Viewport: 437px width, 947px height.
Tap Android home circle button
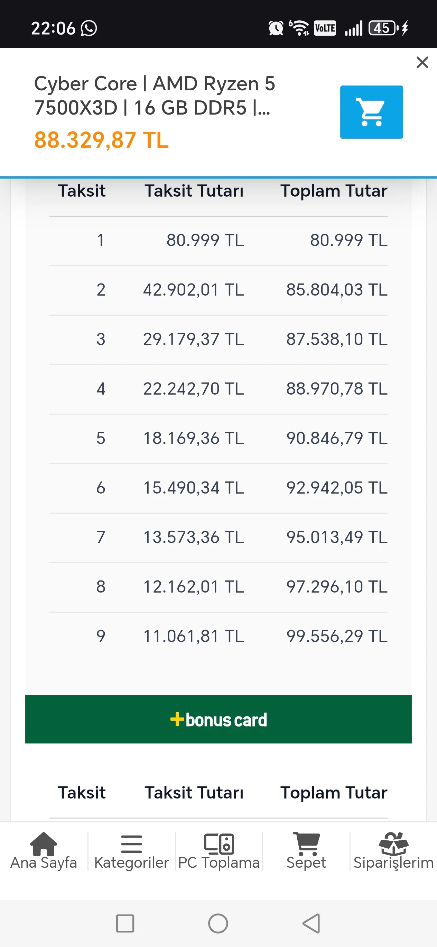tap(218, 923)
